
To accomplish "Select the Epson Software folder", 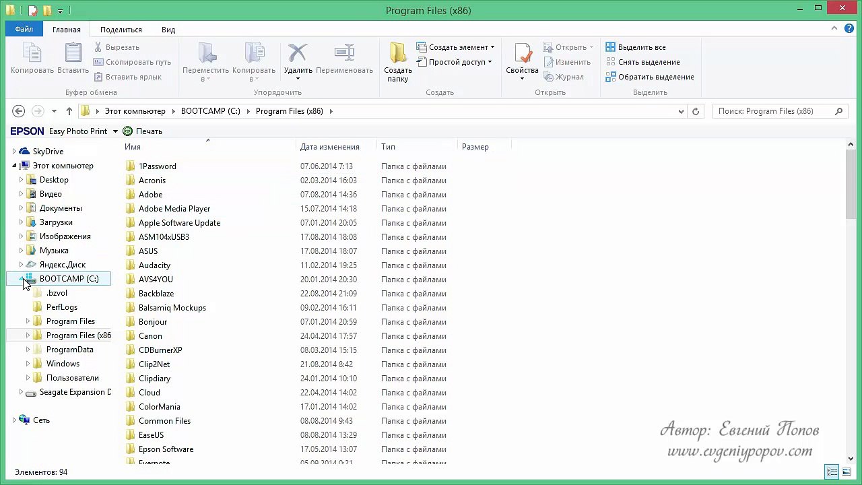I will (166, 449).
